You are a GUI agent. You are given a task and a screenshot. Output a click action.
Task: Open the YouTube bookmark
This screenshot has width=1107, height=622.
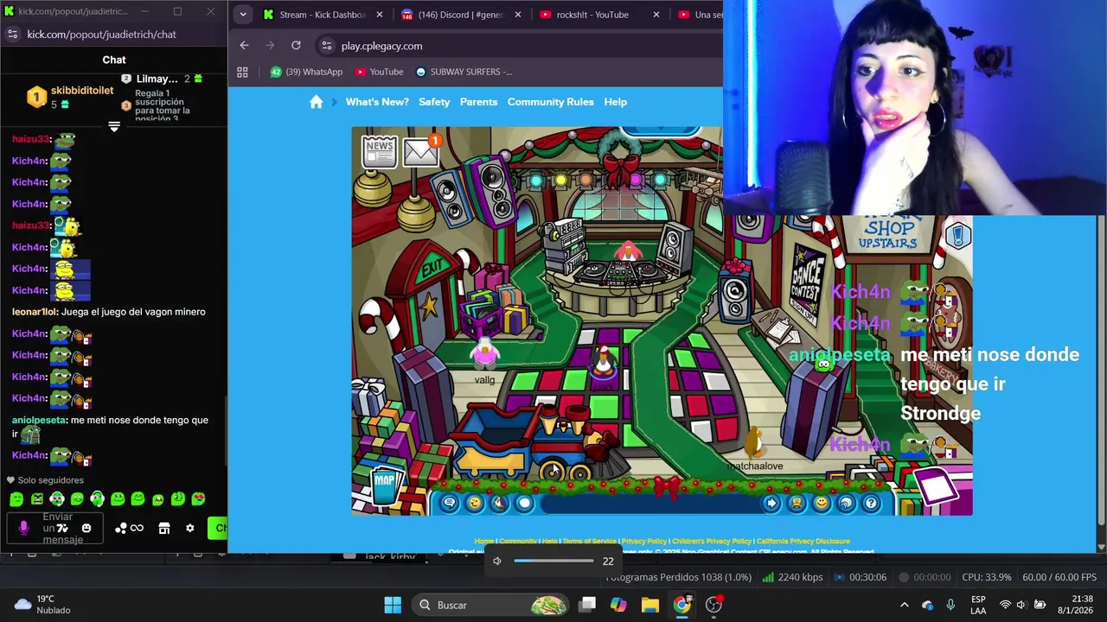[x=379, y=72]
